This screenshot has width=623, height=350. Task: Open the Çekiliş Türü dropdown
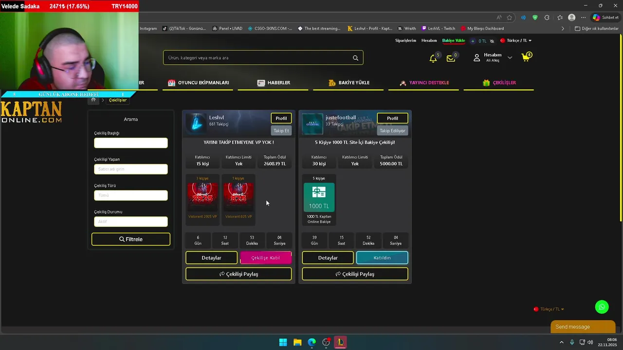pos(131,195)
